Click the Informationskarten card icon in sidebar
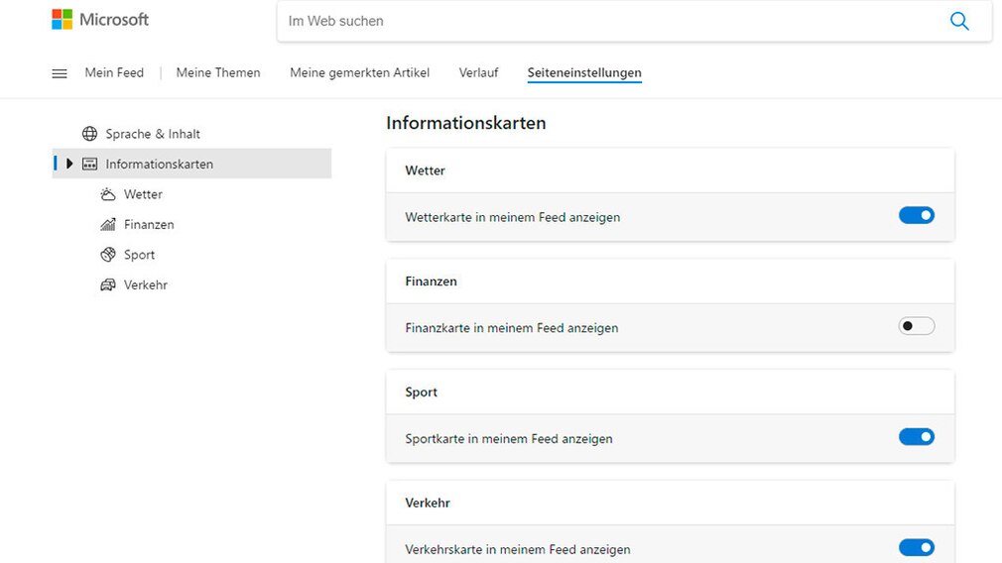 click(x=89, y=165)
